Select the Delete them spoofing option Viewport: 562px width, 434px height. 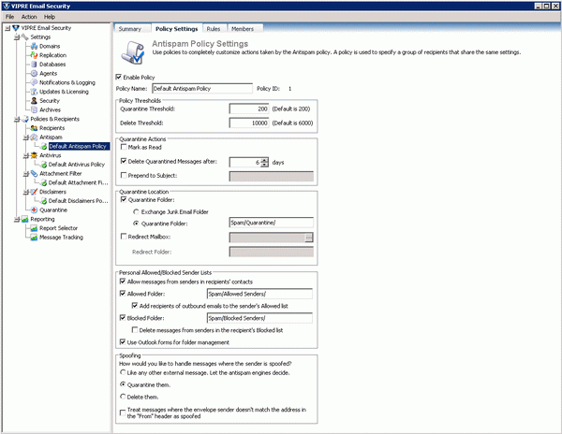click(x=123, y=397)
